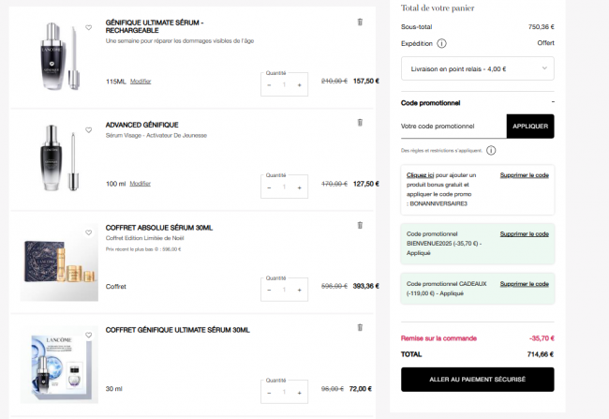Proceed with Aller au paiement sécurisé
The width and height of the screenshot is (609, 419).
coord(477,379)
